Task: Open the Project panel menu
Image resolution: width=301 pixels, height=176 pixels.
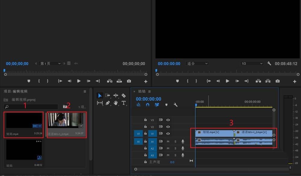Action: [85, 91]
